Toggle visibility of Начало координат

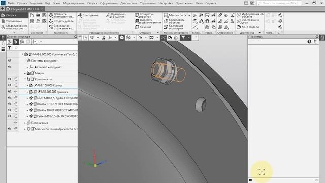click(x=10, y=67)
